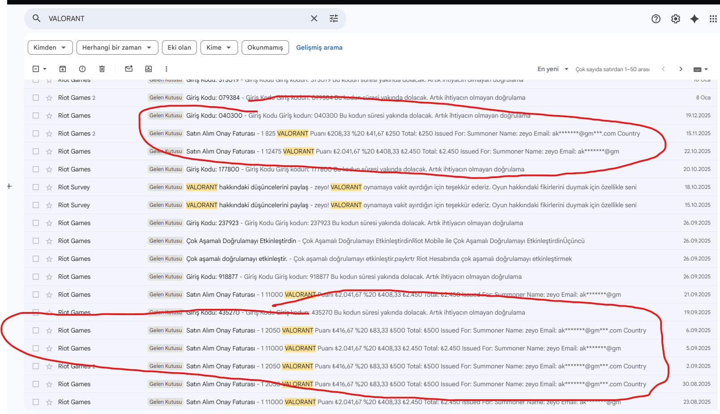Open the Giriş Kodu: 435270 email
This screenshot has height=414, width=720.
click(371, 312)
